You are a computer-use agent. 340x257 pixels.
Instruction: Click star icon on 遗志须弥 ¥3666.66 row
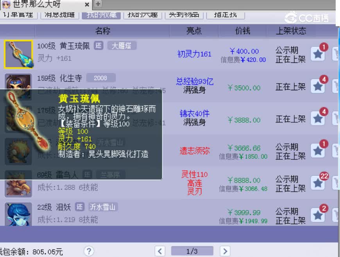coord(318,150)
